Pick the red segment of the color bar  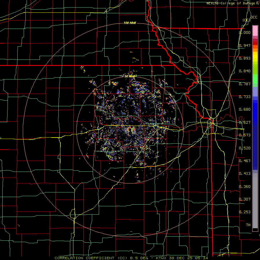point(255,43)
